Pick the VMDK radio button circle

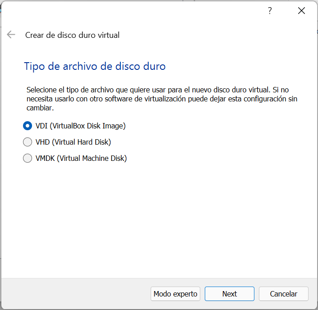pos(28,158)
